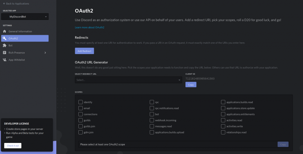This screenshot has height=154, width=303.
Task: Check the bot scope checkbox
Action: 152,114
